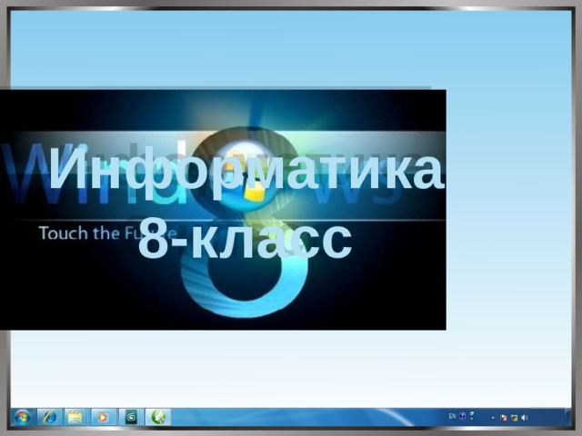Open the Action Center flag icon
582x436 pixels.
(504, 418)
